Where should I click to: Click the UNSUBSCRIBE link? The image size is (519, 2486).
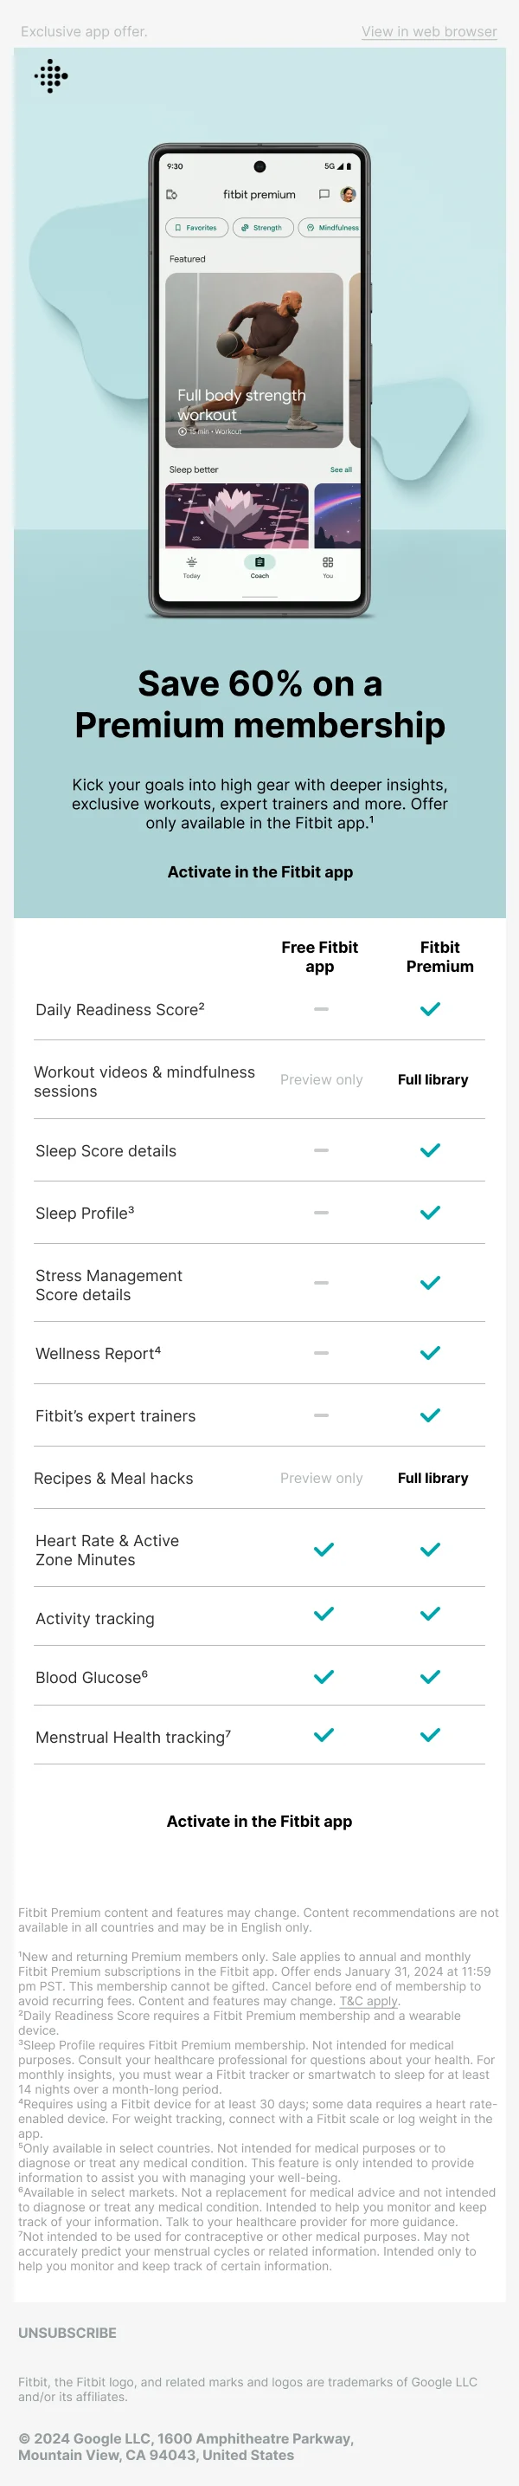67,2333
